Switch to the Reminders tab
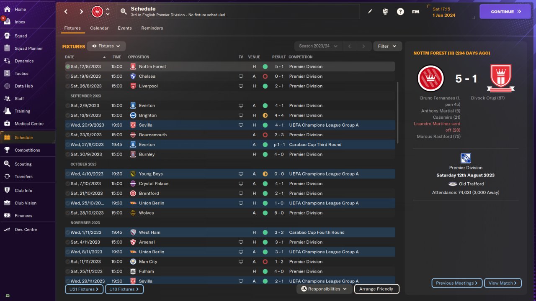Viewport: 536px width, 301px height. (x=152, y=28)
